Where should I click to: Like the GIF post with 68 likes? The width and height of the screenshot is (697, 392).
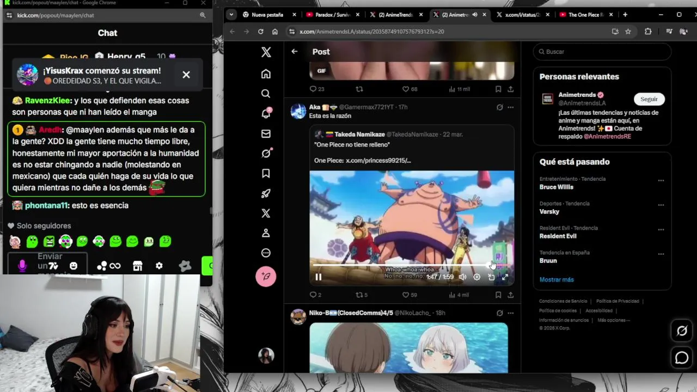pyautogui.click(x=409, y=89)
